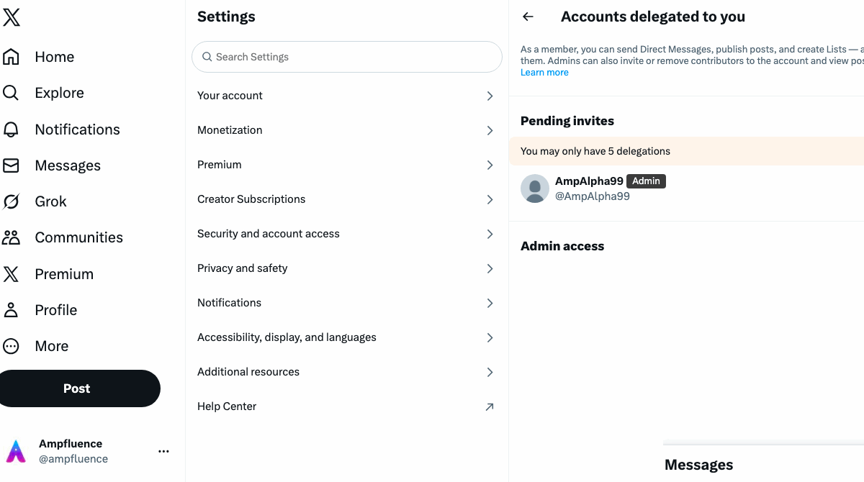This screenshot has height=482, width=864.
Task: Follow the Learn more link
Action: click(544, 73)
